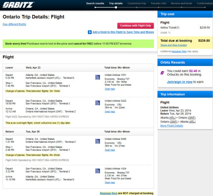Viewport: 213px width, 196px height.
Task: Open the See different flights link
Action: coord(14,24)
